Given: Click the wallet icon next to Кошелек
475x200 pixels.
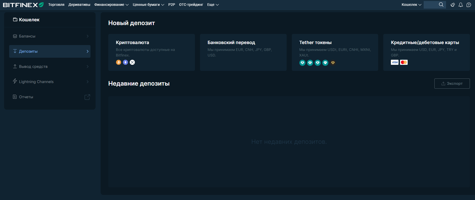Looking at the screenshot, I should (x=15, y=19).
